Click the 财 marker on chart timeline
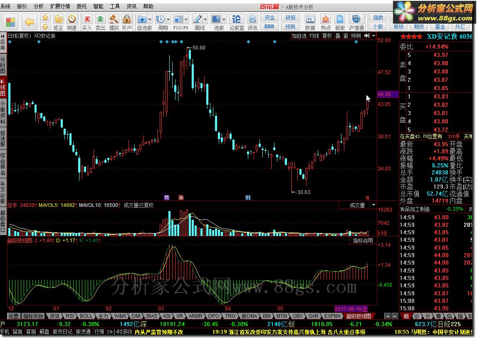This screenshot has height=339, width=477. [248, 197]
